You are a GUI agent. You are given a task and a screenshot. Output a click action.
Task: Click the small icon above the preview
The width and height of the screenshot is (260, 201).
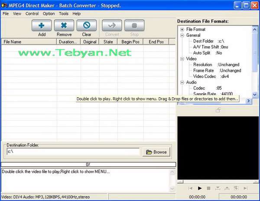pyautogui.click(x=218, y=110)
